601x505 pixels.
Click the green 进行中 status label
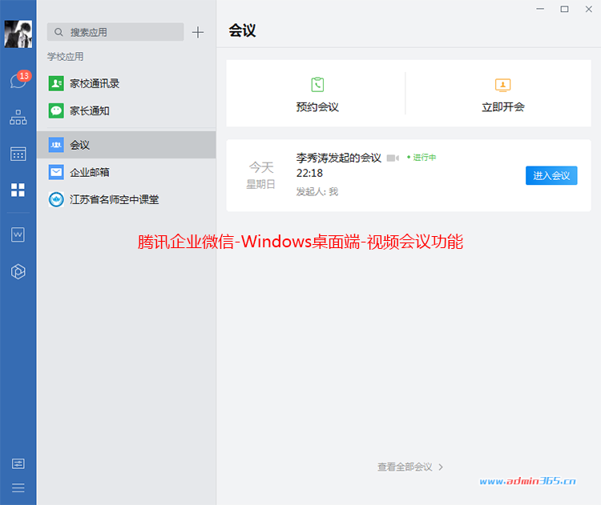(422, 158)
